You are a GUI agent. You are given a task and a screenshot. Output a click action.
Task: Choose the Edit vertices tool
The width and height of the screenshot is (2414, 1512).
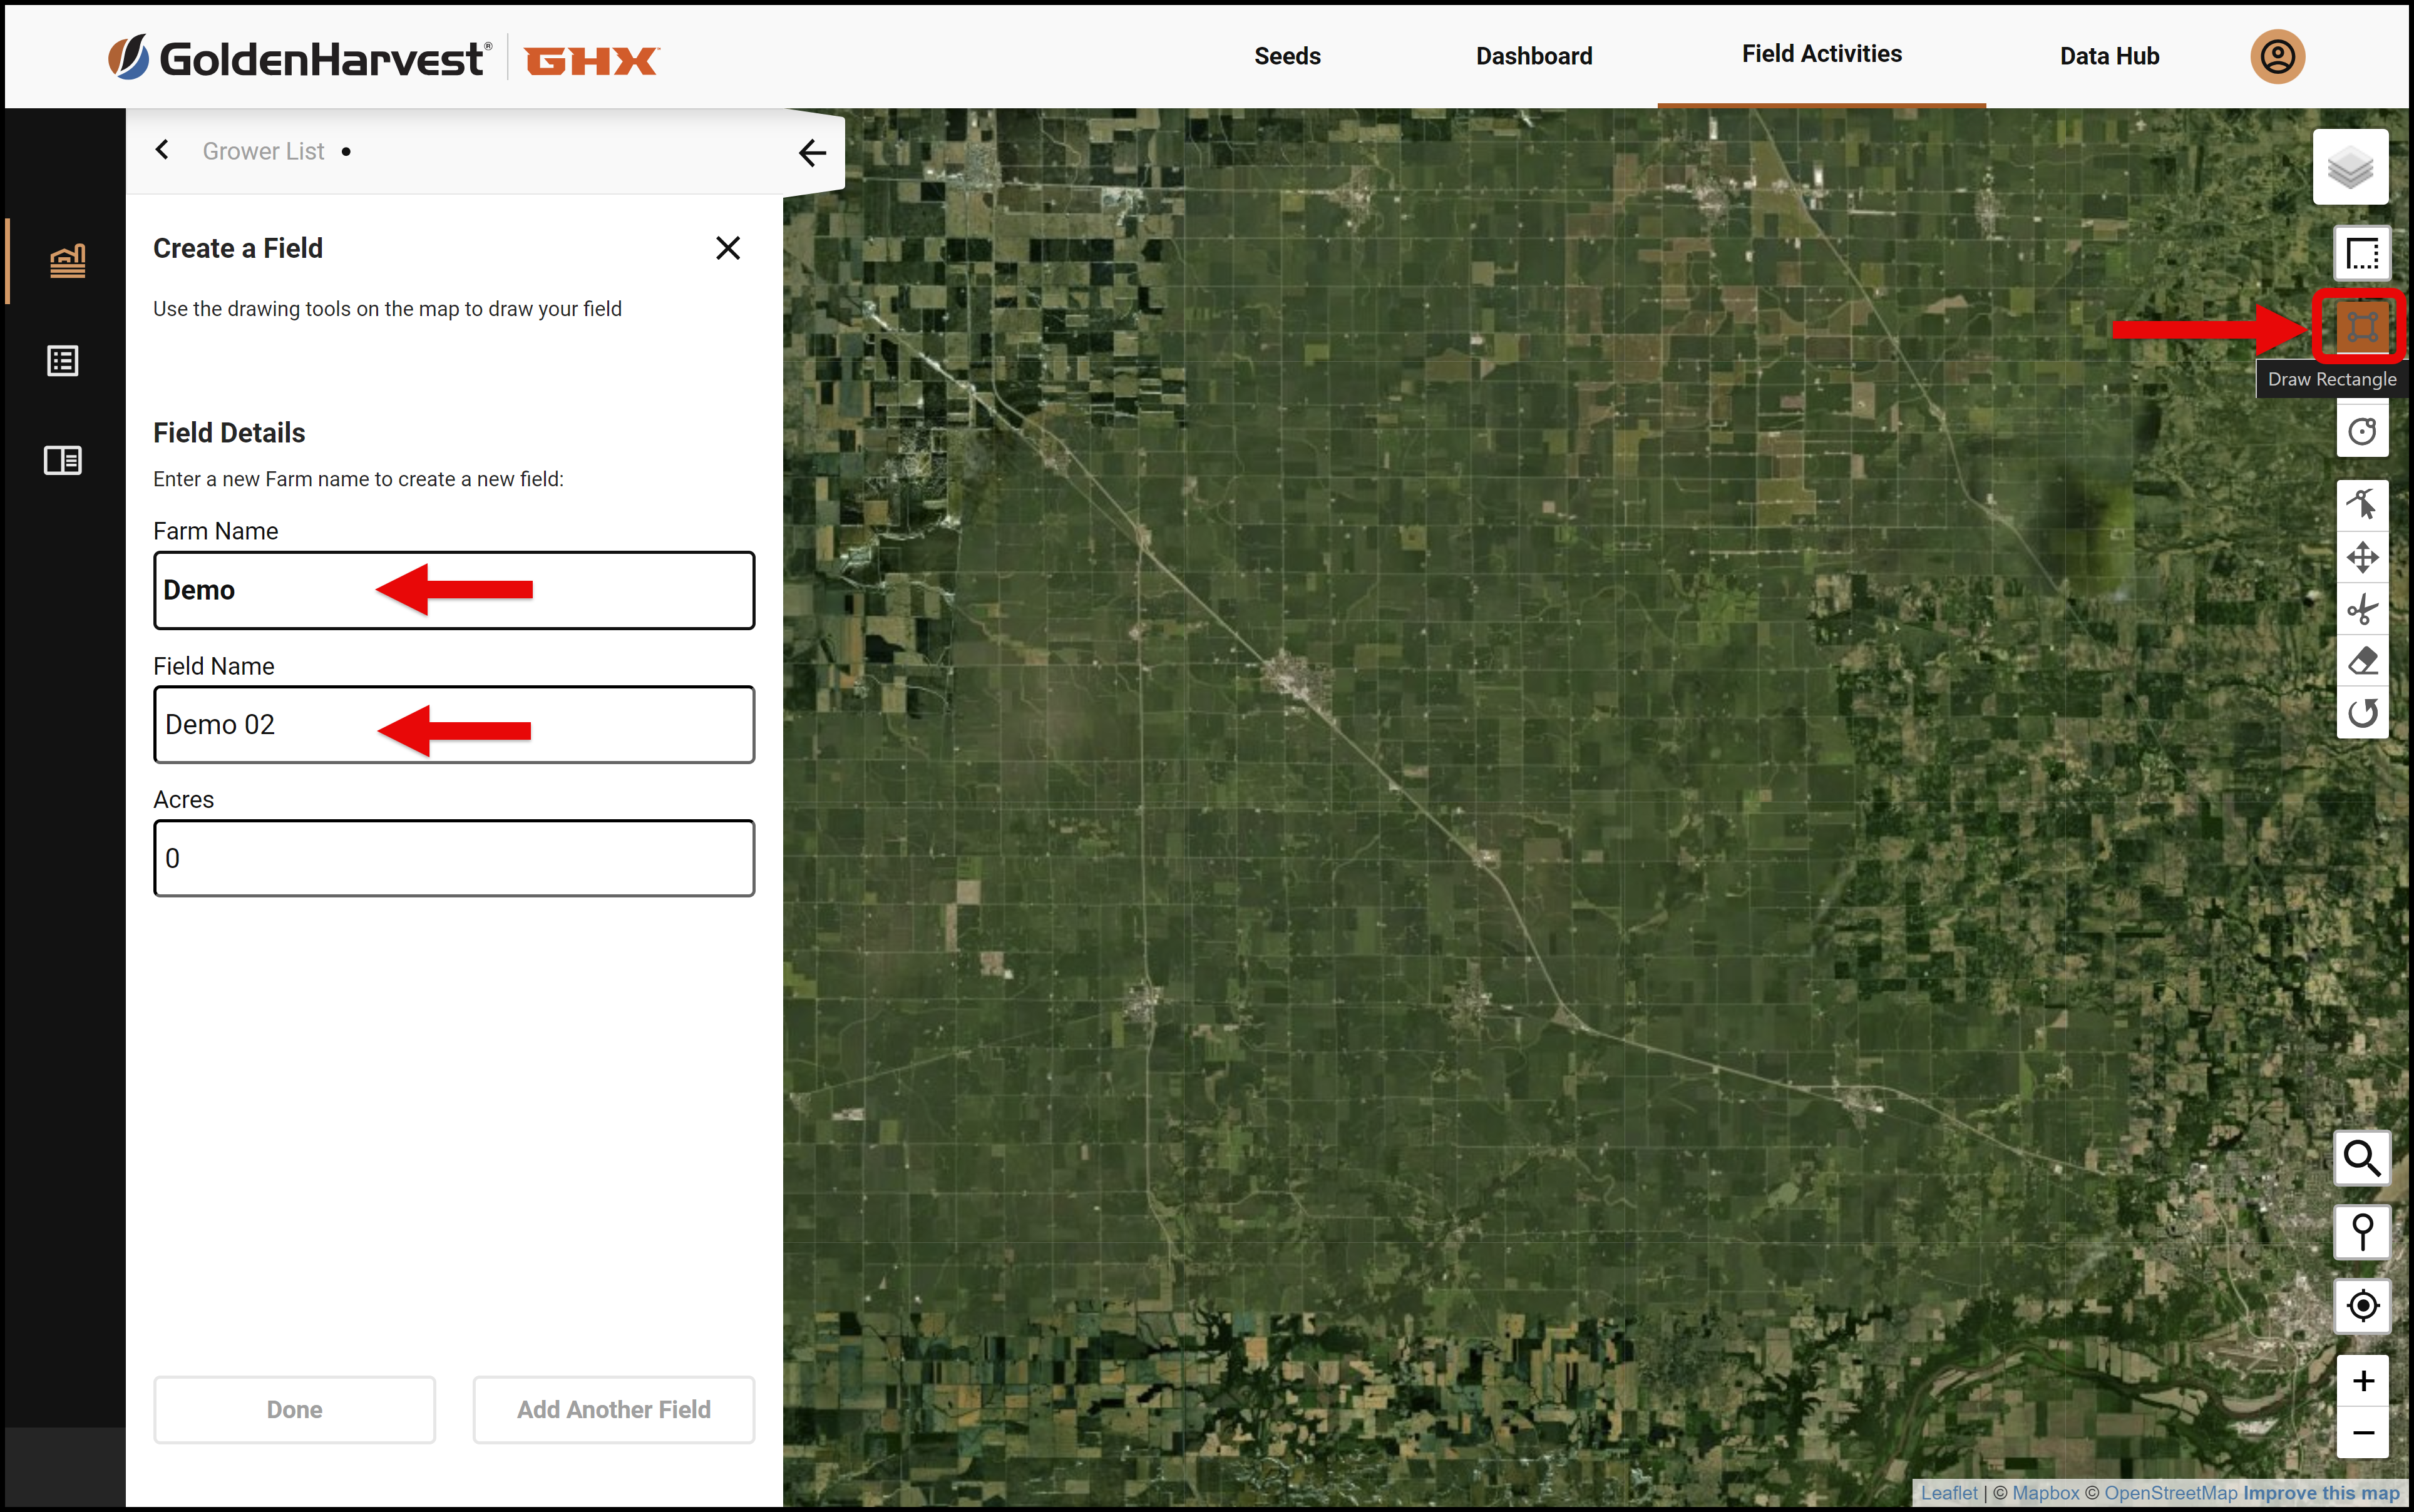pos(2362,504)
